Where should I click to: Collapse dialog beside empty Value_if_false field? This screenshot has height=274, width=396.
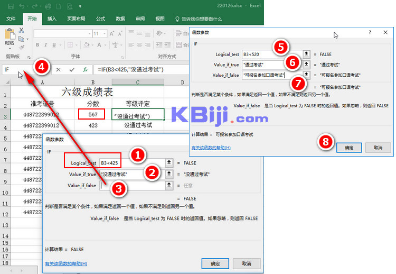(x=169, y=185)
